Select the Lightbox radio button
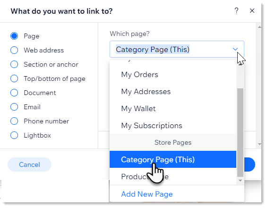Viewport: 267px width, 208px height. tap(14, 135)
